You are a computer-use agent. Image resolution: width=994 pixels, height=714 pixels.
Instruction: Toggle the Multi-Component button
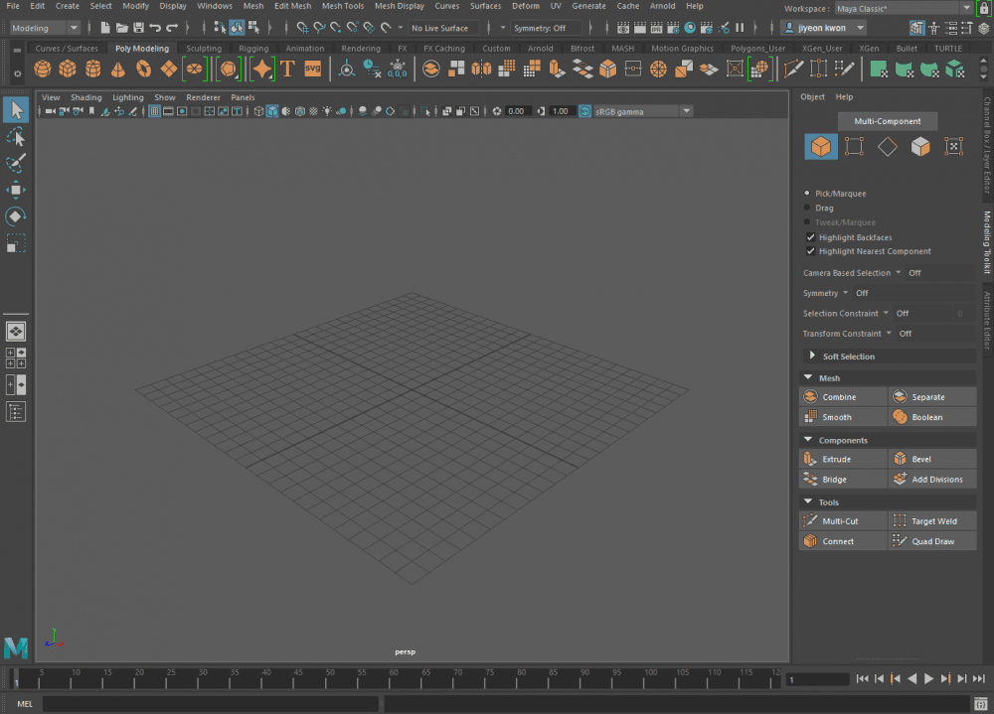pyautogui.click(x=888, y=121)
